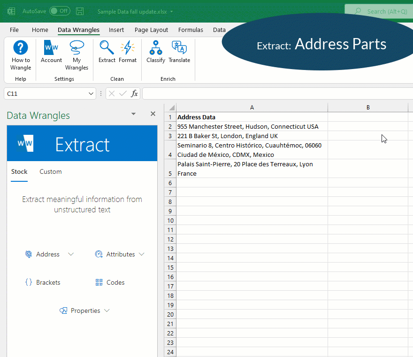Viewport: 413px width, 357px height.
Task: Expand the Properties options chevron
Action: point(107,310)
